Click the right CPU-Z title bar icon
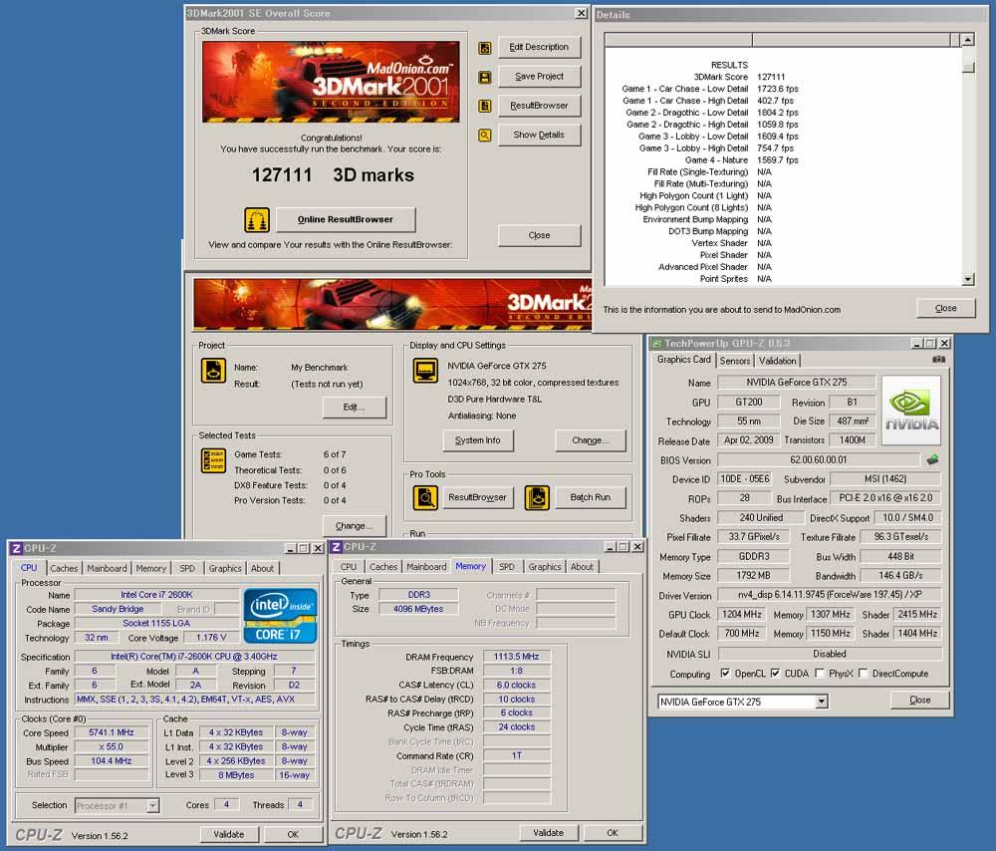996x851 pixels. click(336, 546)
